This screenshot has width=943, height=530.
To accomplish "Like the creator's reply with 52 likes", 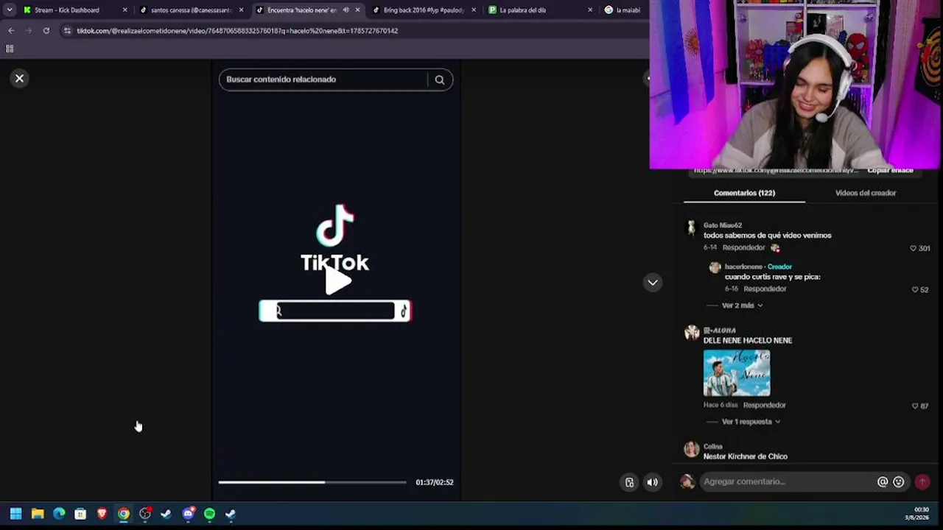I will 916,289.
